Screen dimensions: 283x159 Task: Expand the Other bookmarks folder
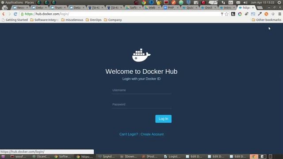click(x=266, y=20)
